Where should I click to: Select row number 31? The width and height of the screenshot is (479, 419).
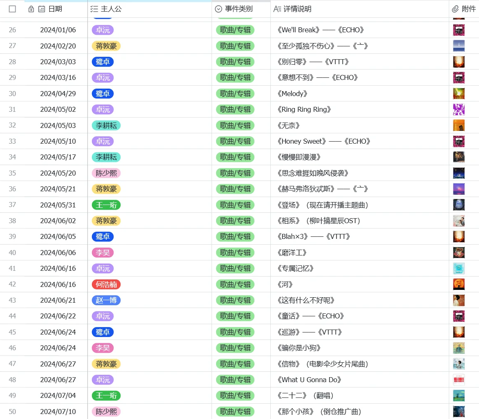tap(12, 109)
